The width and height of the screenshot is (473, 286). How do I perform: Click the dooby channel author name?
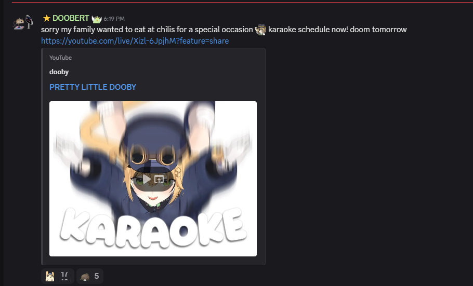(59, 72)
